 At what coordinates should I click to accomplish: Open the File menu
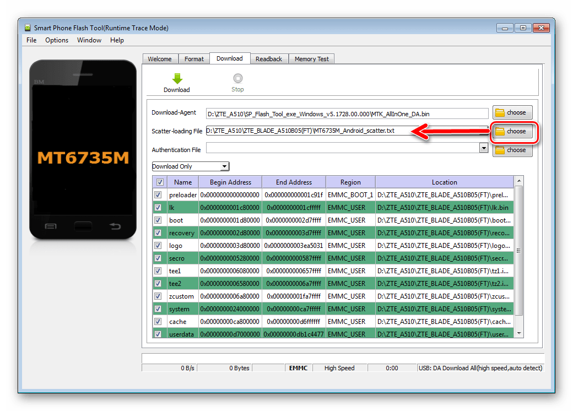click(31, 40)
